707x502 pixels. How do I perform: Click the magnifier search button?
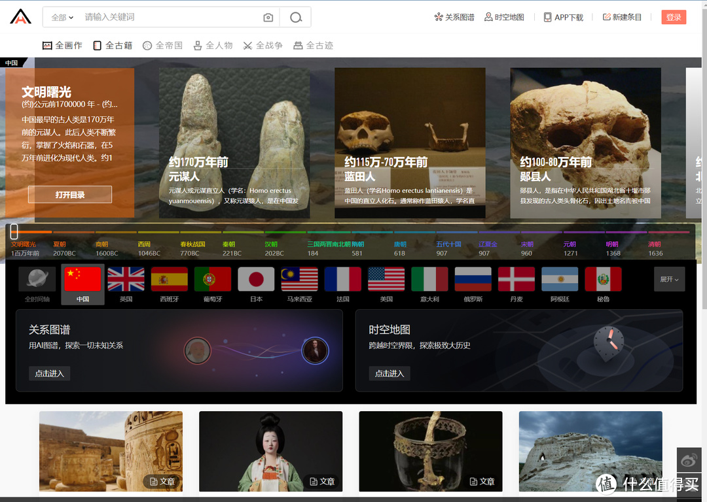(x=296, y=18)
